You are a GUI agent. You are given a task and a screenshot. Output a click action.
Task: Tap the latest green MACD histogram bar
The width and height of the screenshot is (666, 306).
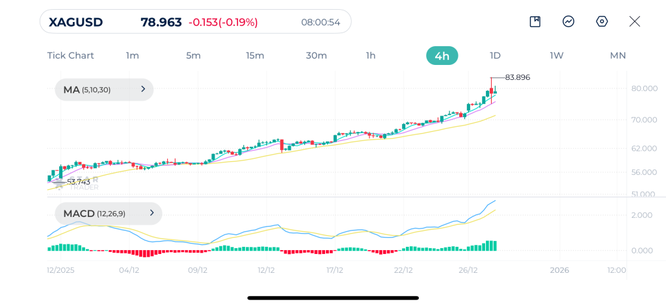coord(494,246)
